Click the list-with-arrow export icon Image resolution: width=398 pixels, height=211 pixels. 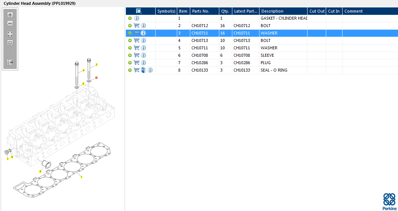10,62
